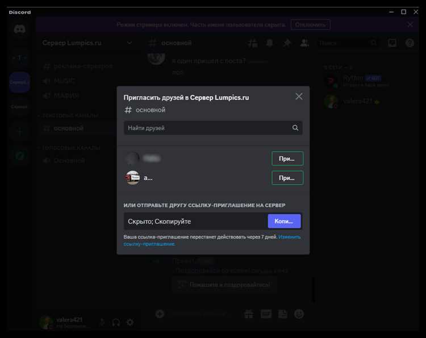Open the GIF picker icon

coord(266,314)
